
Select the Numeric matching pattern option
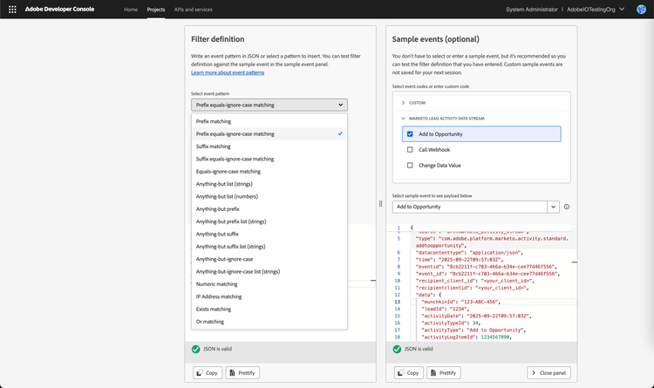(216, 283)
